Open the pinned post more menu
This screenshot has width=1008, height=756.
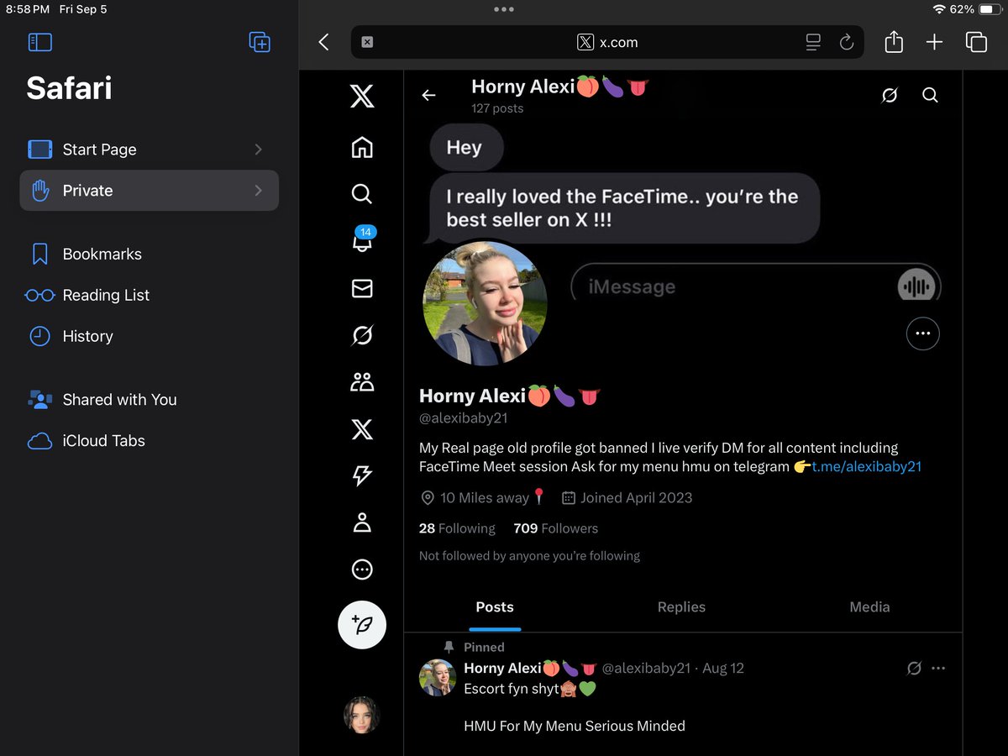click(x=938, y=669)
